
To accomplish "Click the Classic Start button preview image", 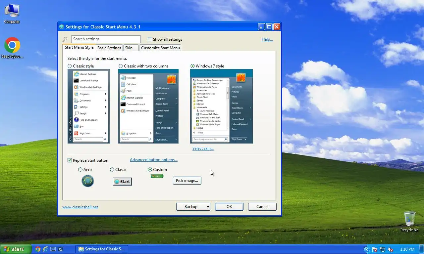I will coord(122,181).
